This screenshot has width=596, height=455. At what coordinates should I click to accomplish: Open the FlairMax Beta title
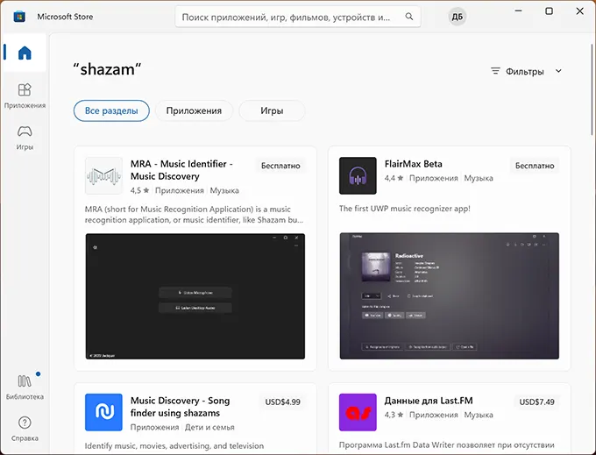coord(413,164)
